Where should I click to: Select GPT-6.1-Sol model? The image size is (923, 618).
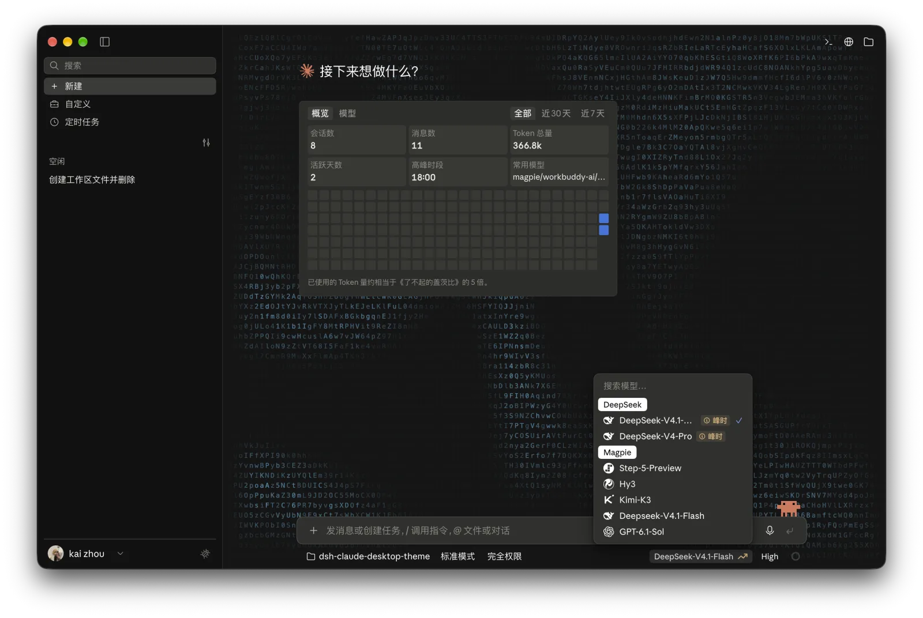673,532
